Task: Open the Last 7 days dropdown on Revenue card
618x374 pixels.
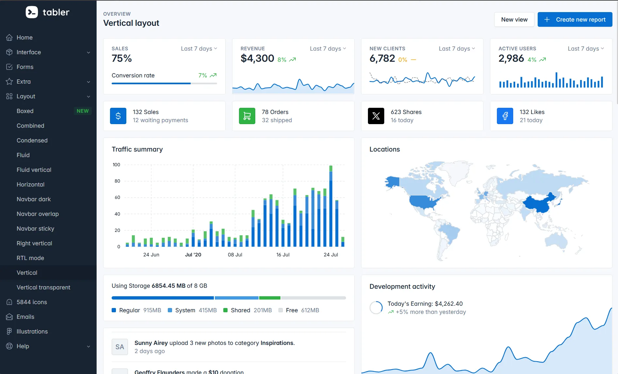Action: click(x=327, y=48)
